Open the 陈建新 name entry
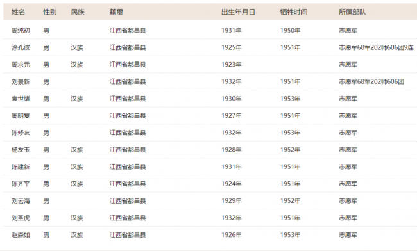The width and height of the screenshot is (417, 251). [x=21, y=166]
